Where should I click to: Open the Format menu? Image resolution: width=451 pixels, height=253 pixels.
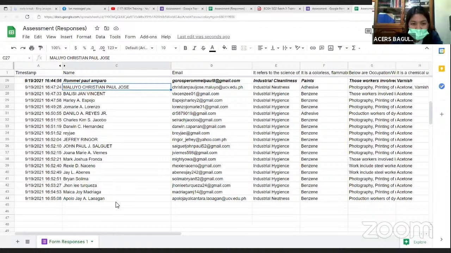tap(84, 37)
